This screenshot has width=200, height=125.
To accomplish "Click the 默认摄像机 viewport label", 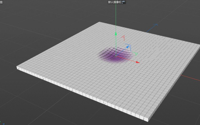I will [x=115, y=2].
